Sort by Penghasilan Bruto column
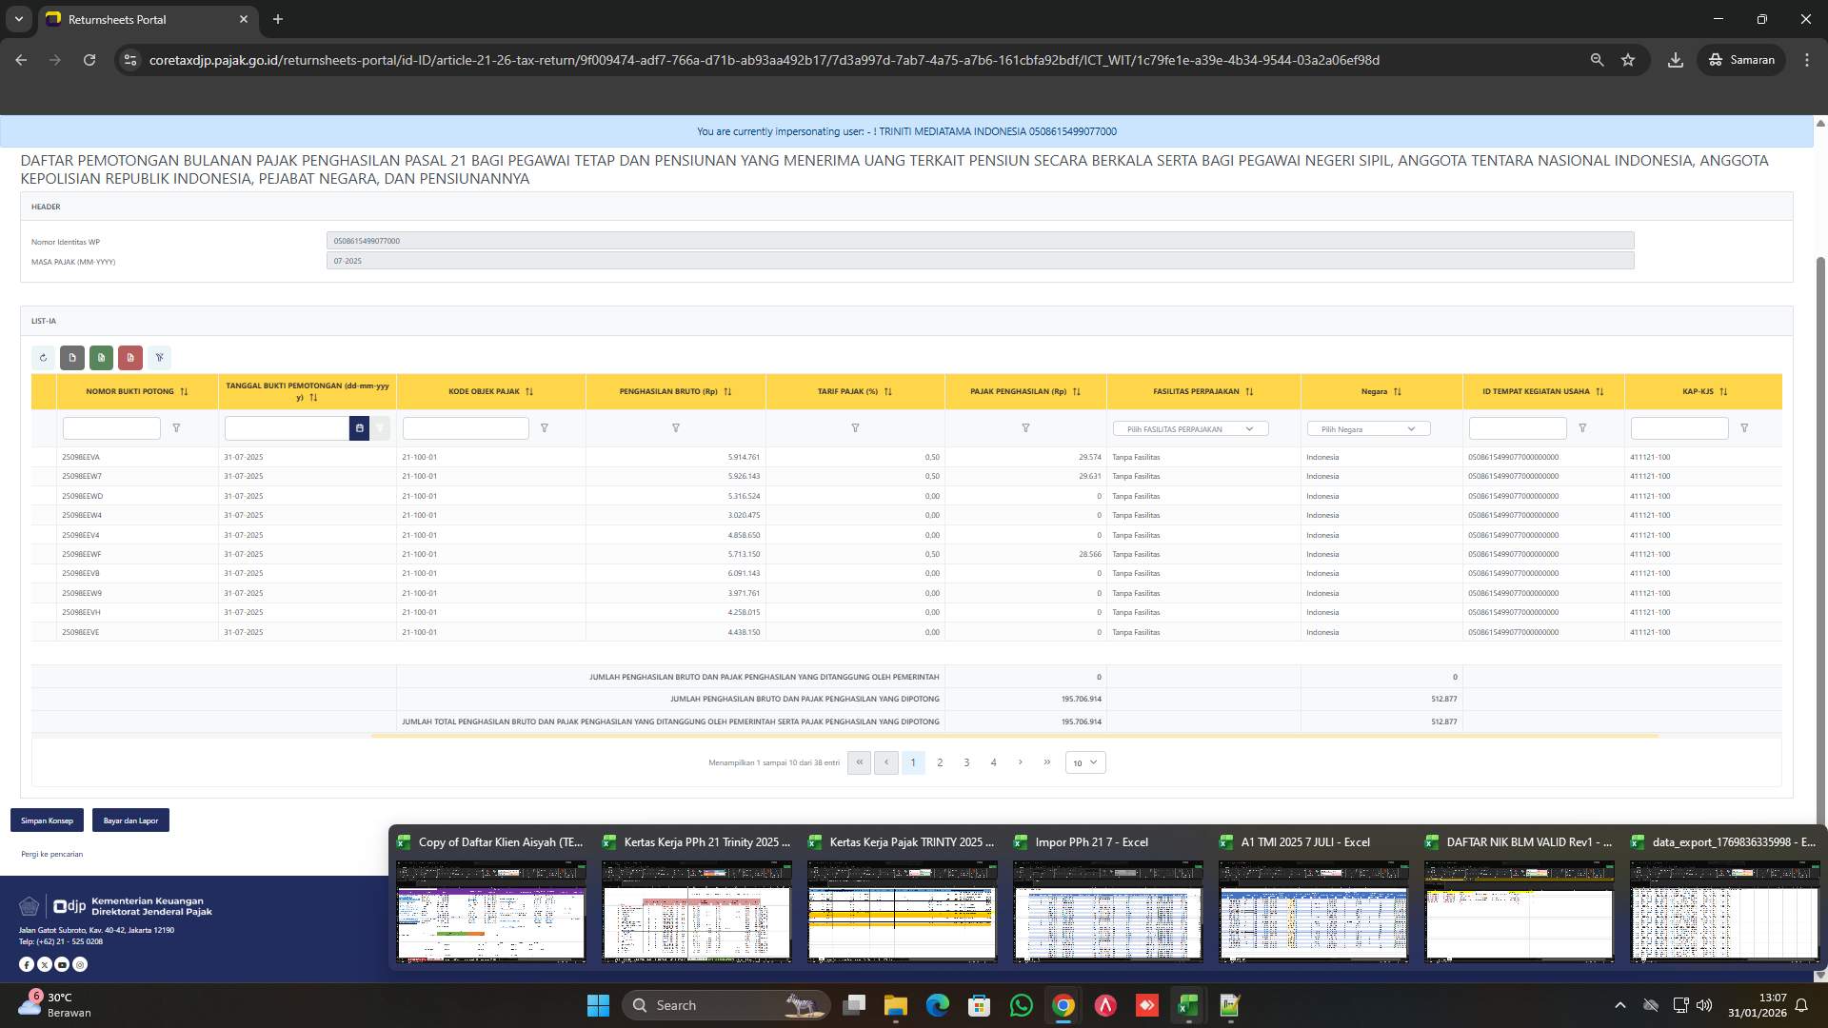 (x=727, y=391)
